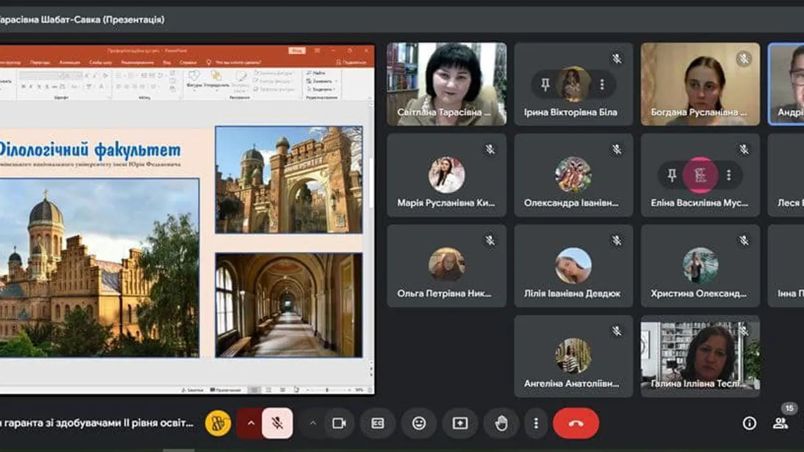Click the avatar of Ольга Петрівна
The width and height of the screenshot is (804, 452).
447,265
